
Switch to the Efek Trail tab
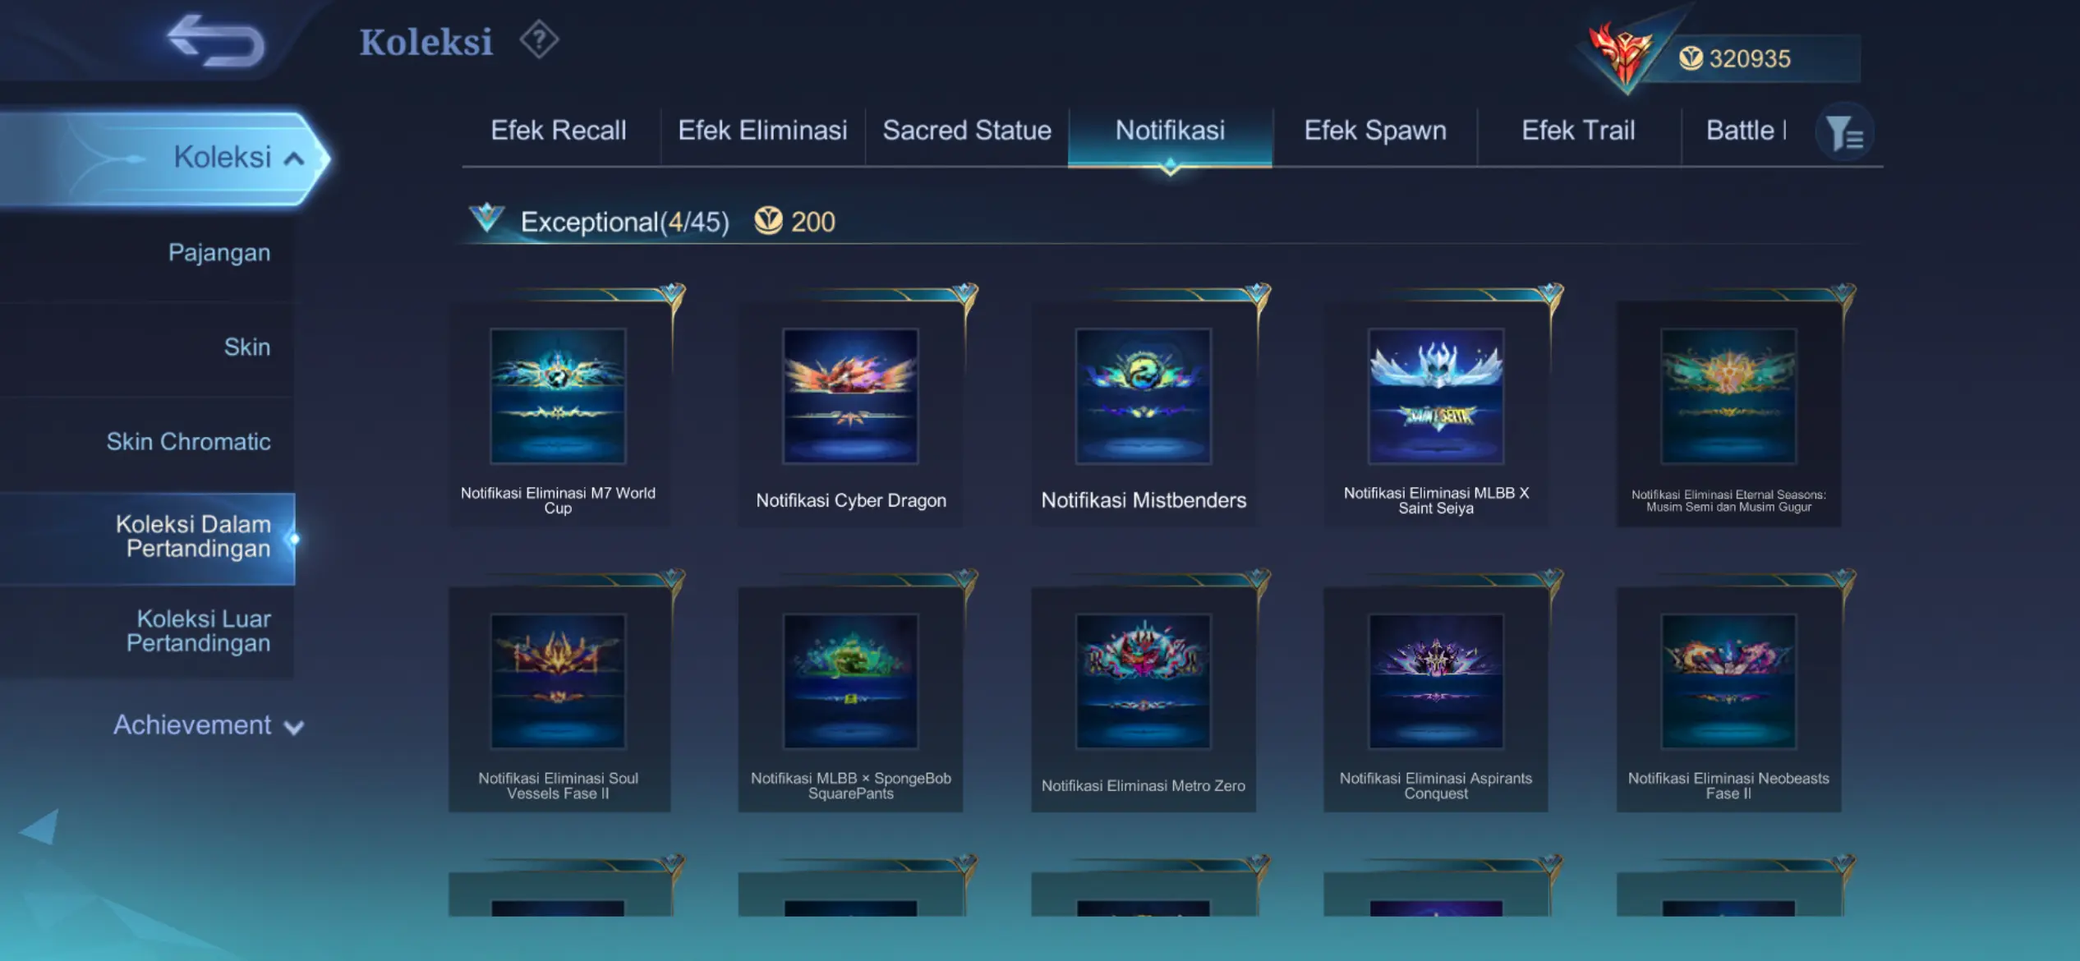[x=1578, y=131]
